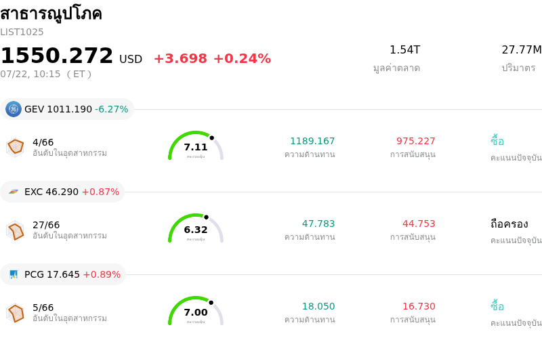542x338 pixels.
Task: Click the 1.54T market cap value
Action: click(x=404, y=49)
